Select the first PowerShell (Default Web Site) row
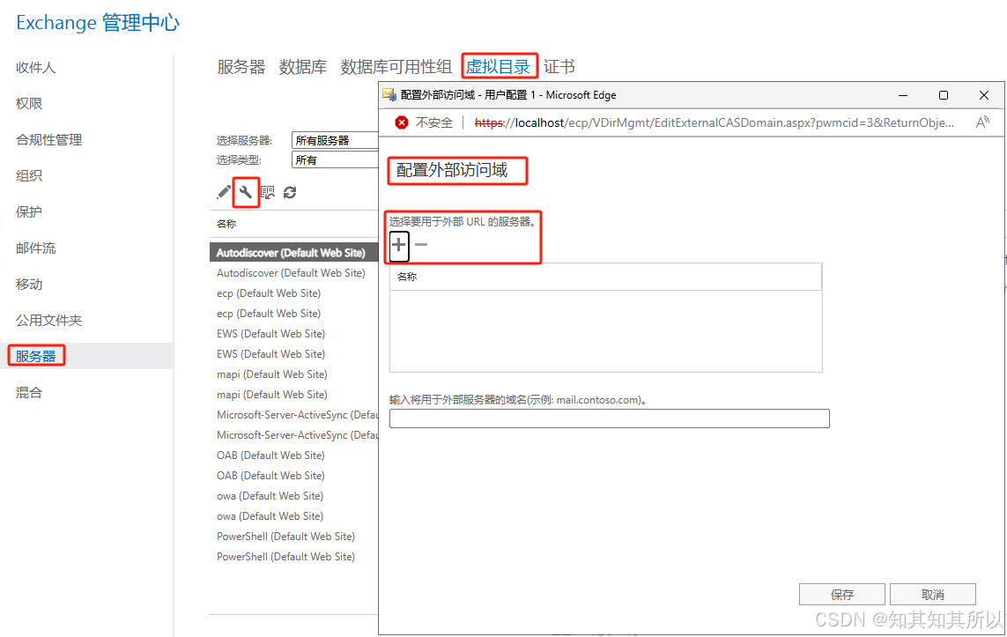Viewport: 1007px width, 637px height. (294, 537)
